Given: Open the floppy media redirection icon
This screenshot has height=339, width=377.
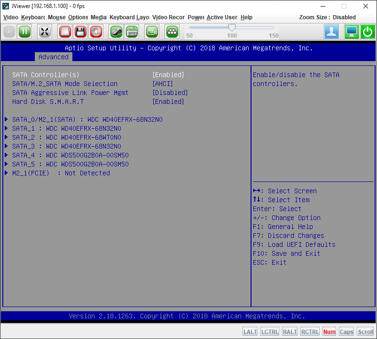Looking at the screenshot, I should pos(80,32).
